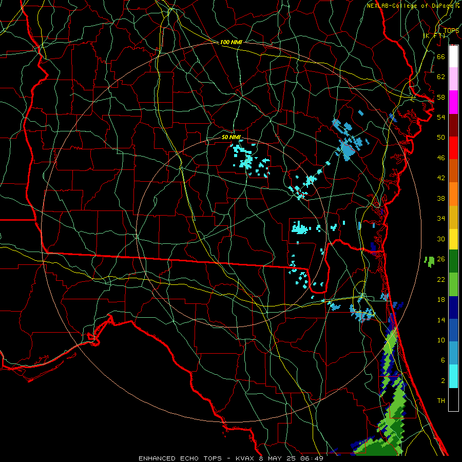The height and width of the screenshot is (462, 462).
Task: Click the 38 legend number
Action: tap(441, 198)
